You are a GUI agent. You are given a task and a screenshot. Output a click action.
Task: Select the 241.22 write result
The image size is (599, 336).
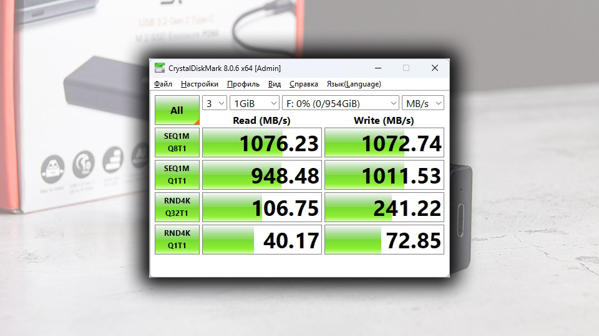[x=384, y=207]
